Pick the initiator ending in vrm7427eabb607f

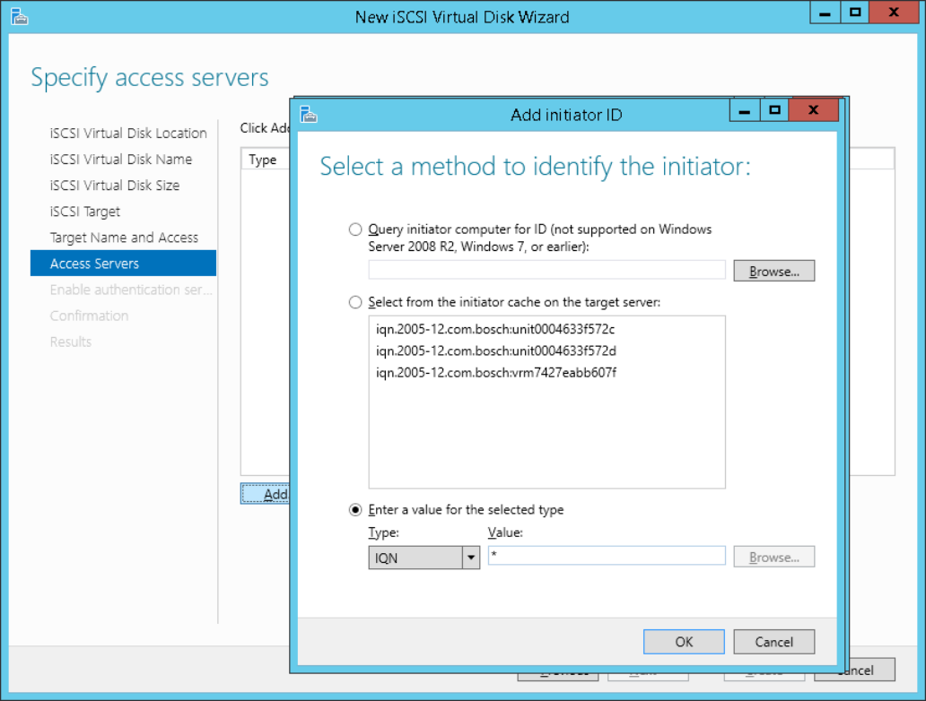click(495, 372)
